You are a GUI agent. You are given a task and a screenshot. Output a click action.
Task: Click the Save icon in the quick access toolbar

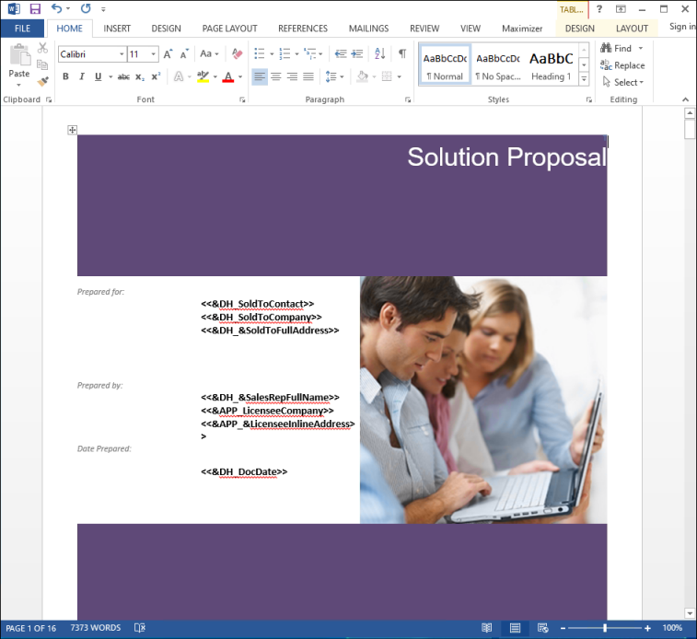pyautogui.click(x=35, y=9)
